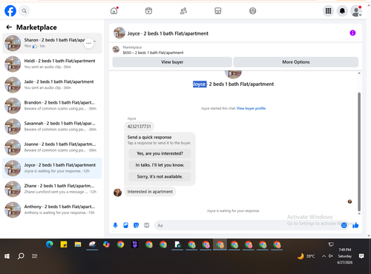Choose a sticker icon
The width and height of the screenshot is (371, 274).
136,225
